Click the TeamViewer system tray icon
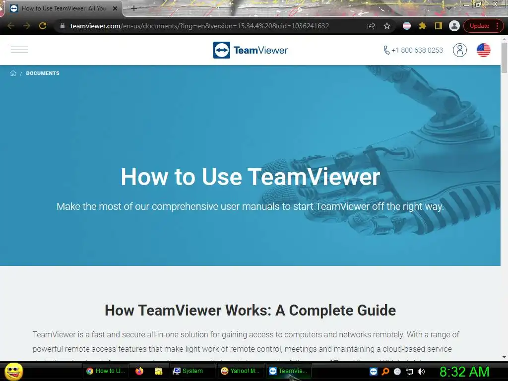The width and height of the screenshot is (508, 381). 373,371
